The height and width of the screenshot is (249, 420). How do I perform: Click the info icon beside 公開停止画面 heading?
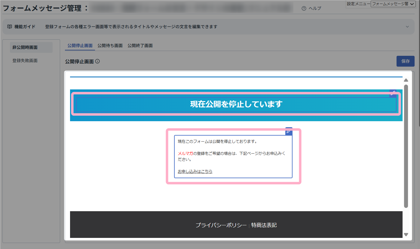[x=97, y=61]
